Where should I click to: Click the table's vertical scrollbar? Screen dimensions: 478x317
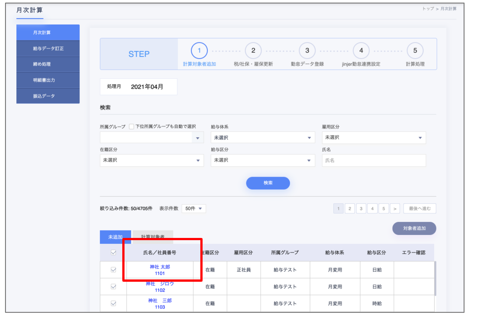coord(435,278)
